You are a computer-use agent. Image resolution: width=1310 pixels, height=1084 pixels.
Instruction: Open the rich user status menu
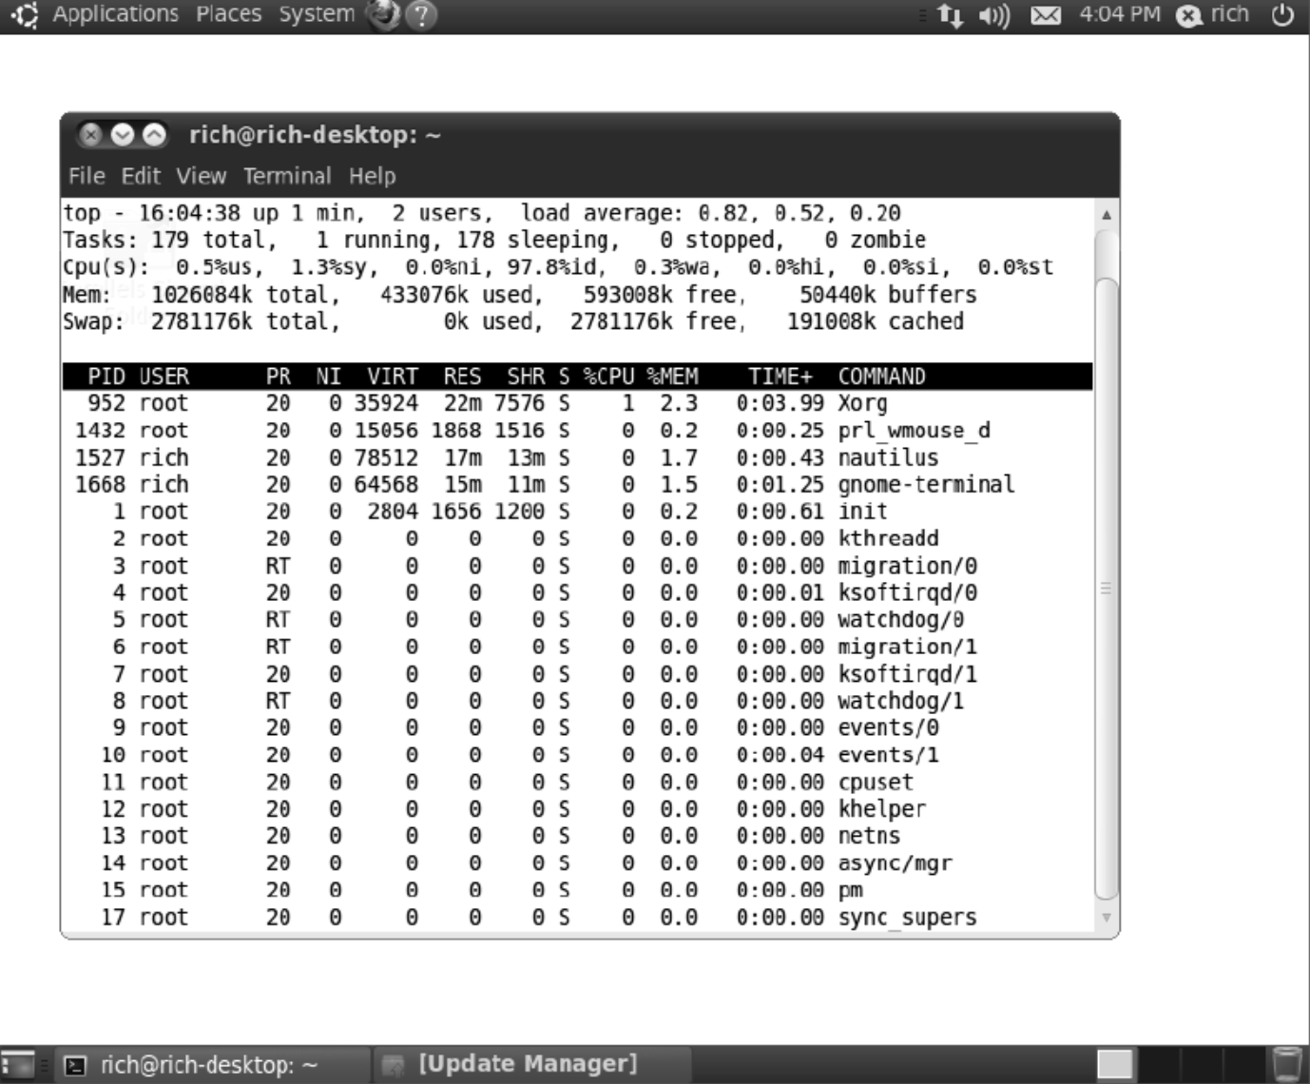click(x=1213, y=14)
